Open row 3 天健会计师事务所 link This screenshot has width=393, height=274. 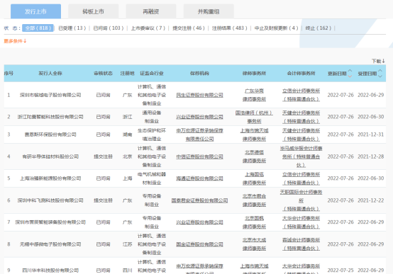(301, 135)
